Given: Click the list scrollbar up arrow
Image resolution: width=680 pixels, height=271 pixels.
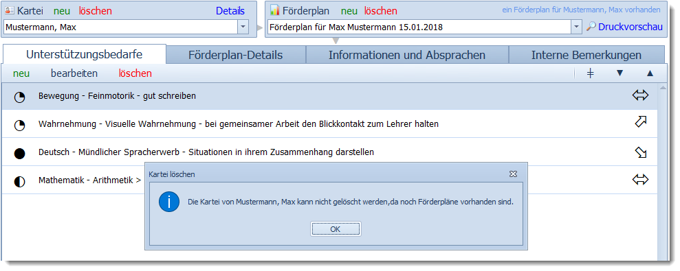Looking at the screenshot, I should click(x=662, y=87).
